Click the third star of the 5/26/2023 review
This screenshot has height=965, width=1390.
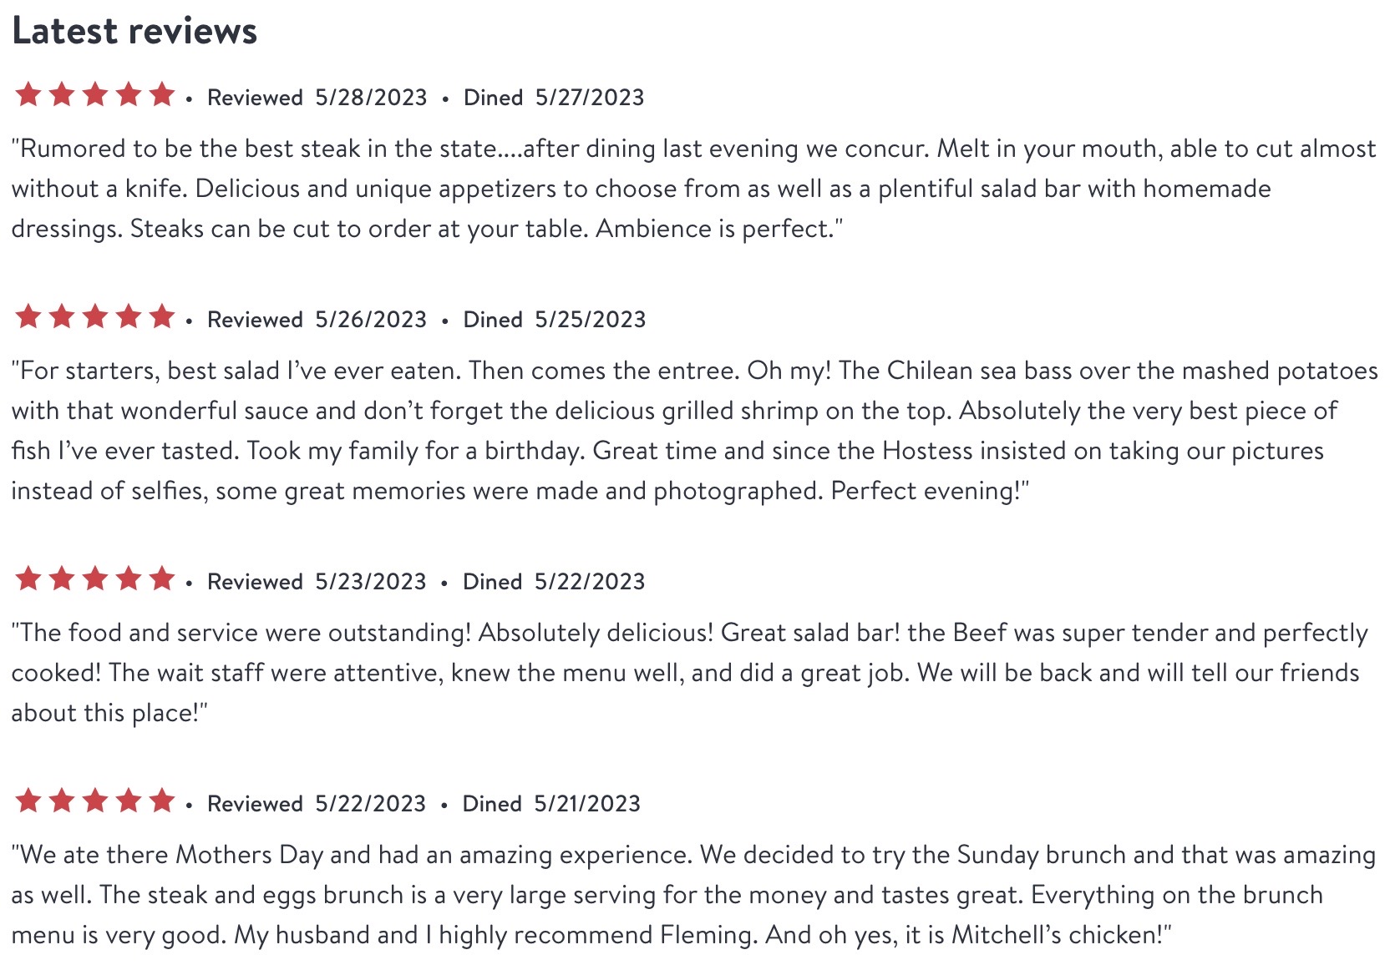tap(95, 316)
